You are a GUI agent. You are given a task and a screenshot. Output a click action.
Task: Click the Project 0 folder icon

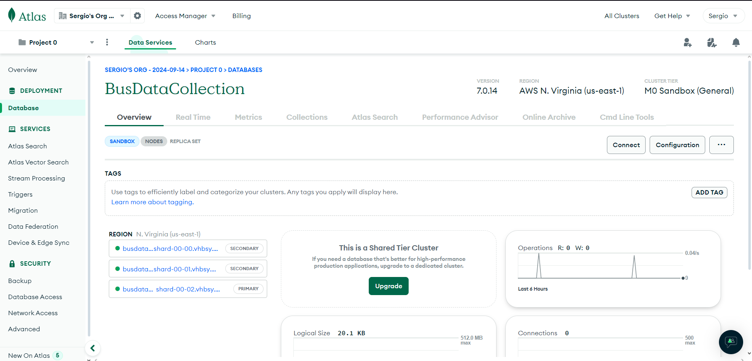point(22,42)
